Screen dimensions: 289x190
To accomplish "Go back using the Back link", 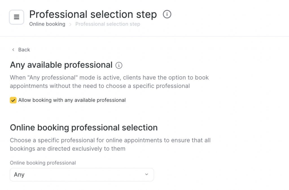I will (21, 50).
